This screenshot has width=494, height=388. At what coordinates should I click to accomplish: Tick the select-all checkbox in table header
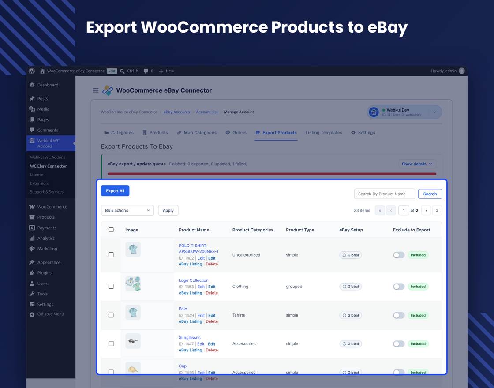[111, 230]
